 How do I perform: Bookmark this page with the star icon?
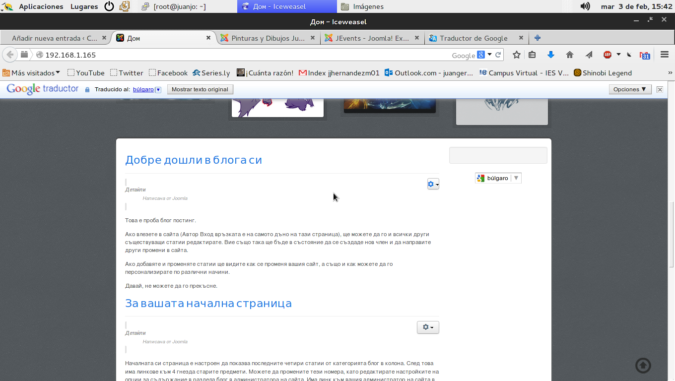point(517,55)
